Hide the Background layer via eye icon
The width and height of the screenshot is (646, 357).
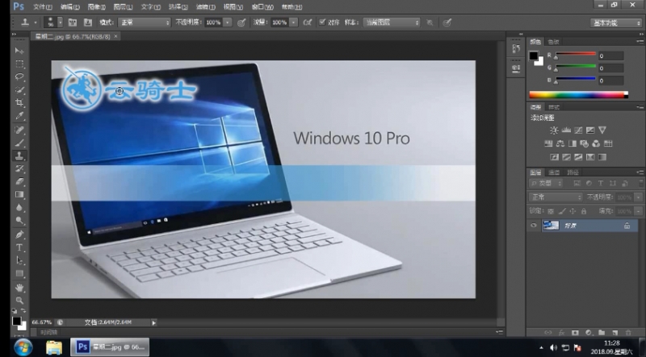click(x=534, y=226)
